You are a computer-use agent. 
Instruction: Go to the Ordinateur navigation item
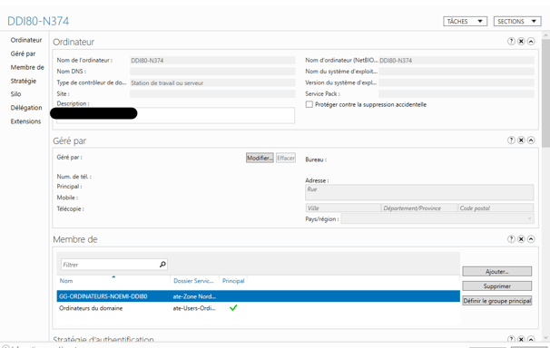tap(26, 40)
